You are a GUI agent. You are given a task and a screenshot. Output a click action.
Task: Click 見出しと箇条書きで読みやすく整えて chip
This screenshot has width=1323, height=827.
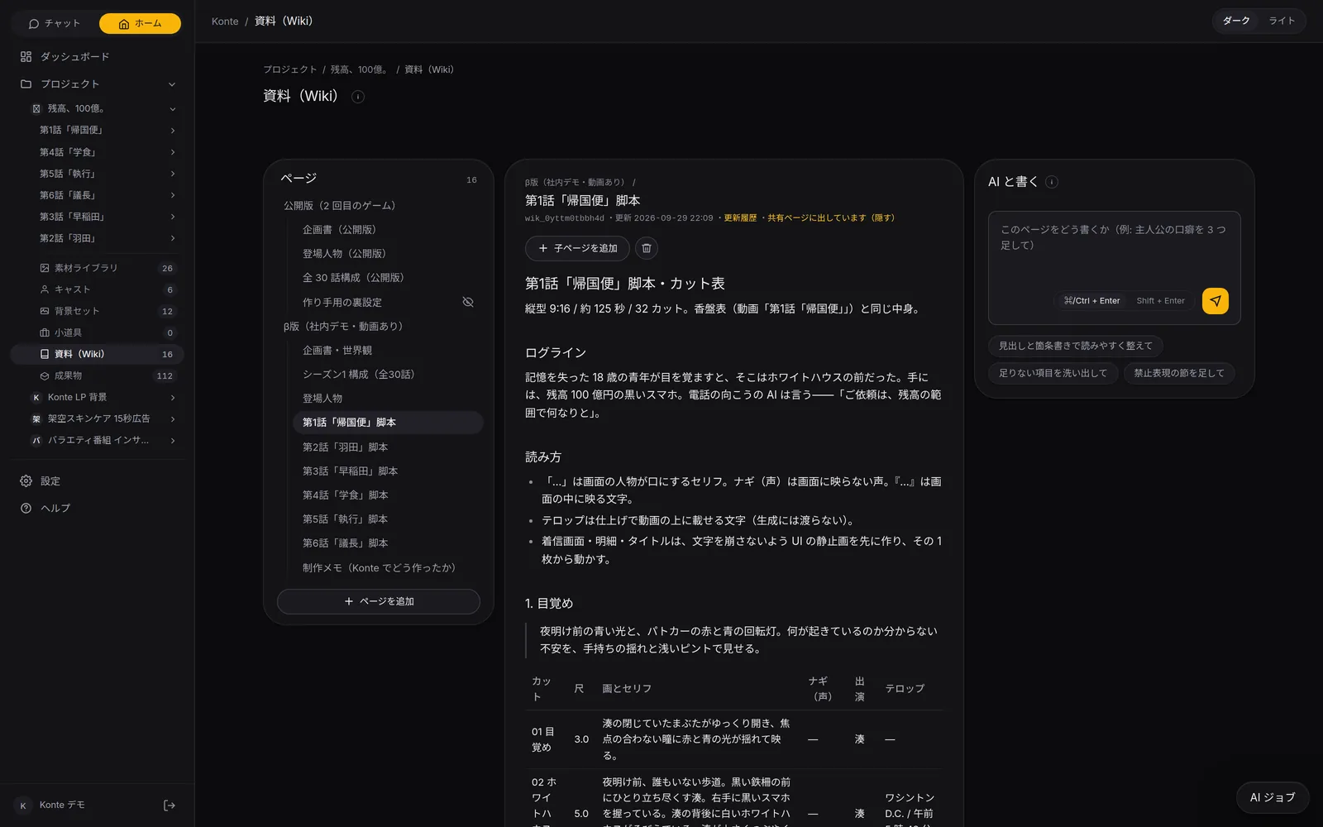(x=1075, y=346)
